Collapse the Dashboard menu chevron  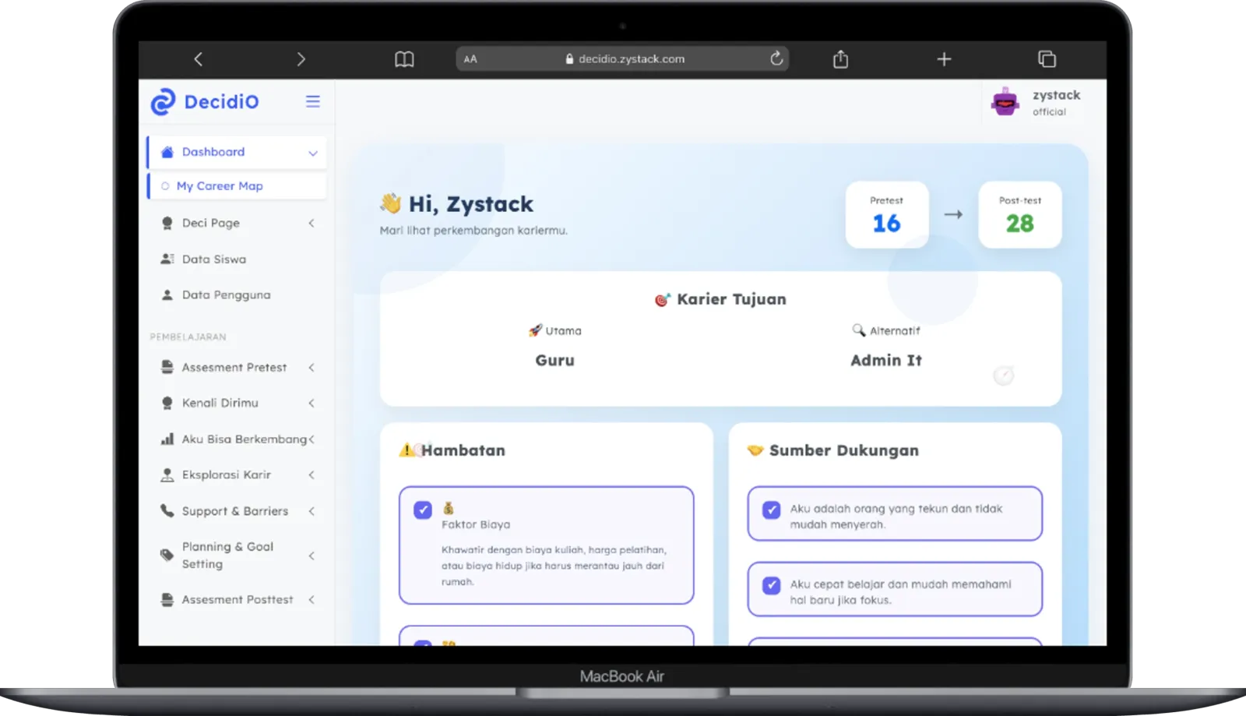coord(313,153)
